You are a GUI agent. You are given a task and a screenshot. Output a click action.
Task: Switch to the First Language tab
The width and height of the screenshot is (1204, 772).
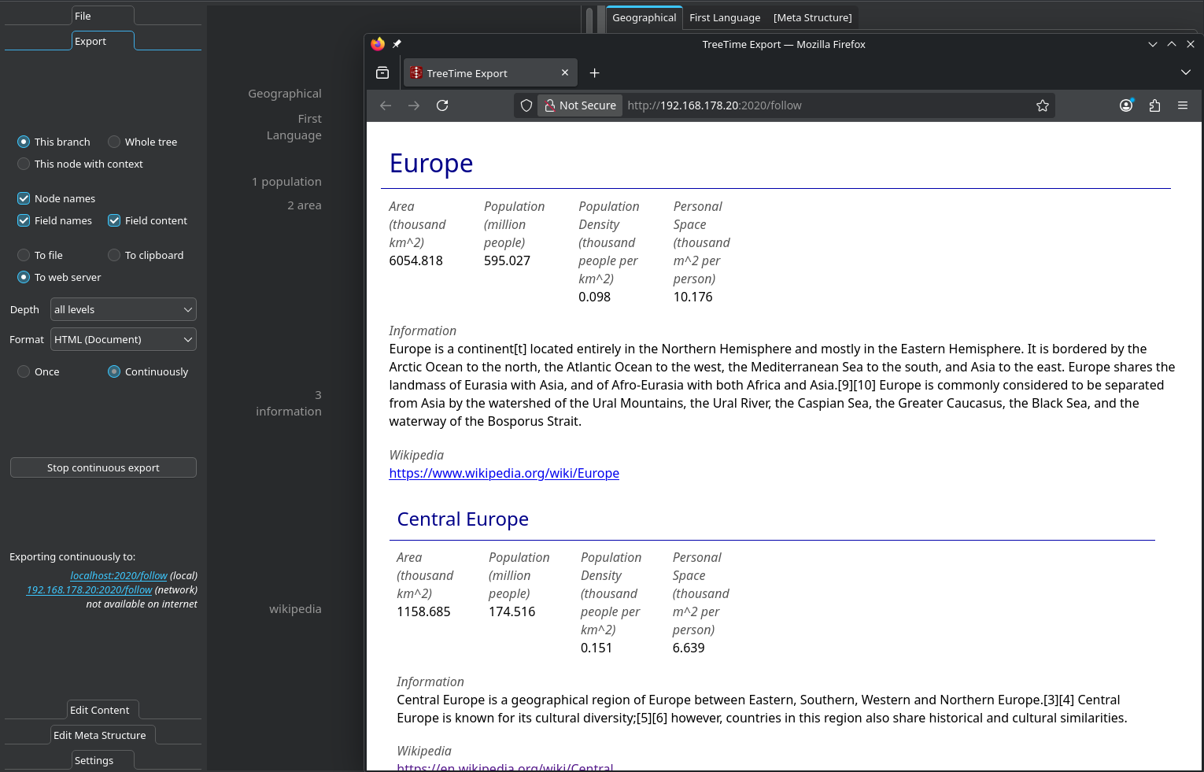click(725, 17)
